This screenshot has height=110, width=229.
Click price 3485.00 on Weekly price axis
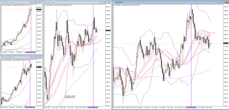point(39,62)
